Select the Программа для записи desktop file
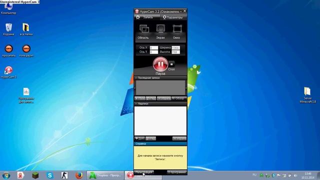Screen dimensions: 320x180 26,95
